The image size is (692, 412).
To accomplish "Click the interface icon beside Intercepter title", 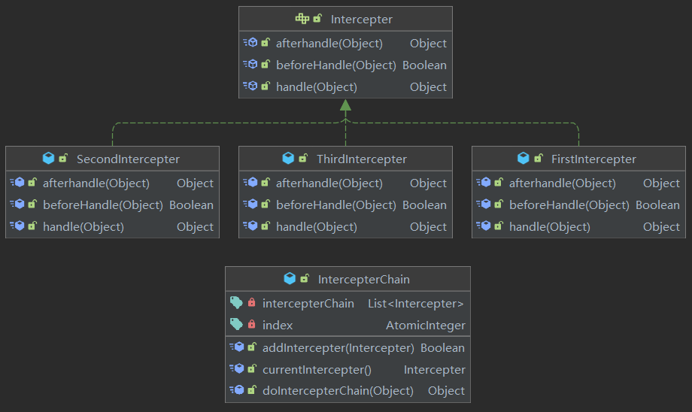I will click(x=302, y=19).
